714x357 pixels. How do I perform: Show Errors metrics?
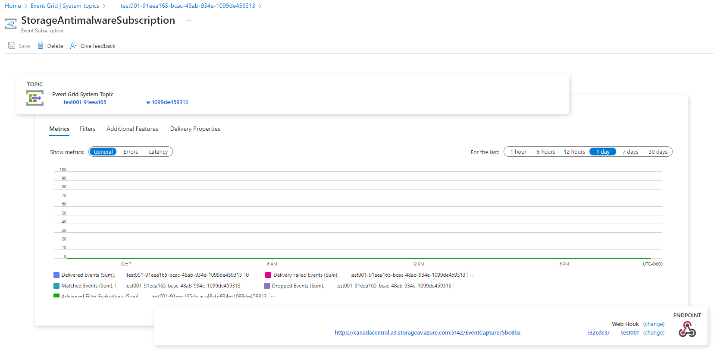[x=131, y=152]
